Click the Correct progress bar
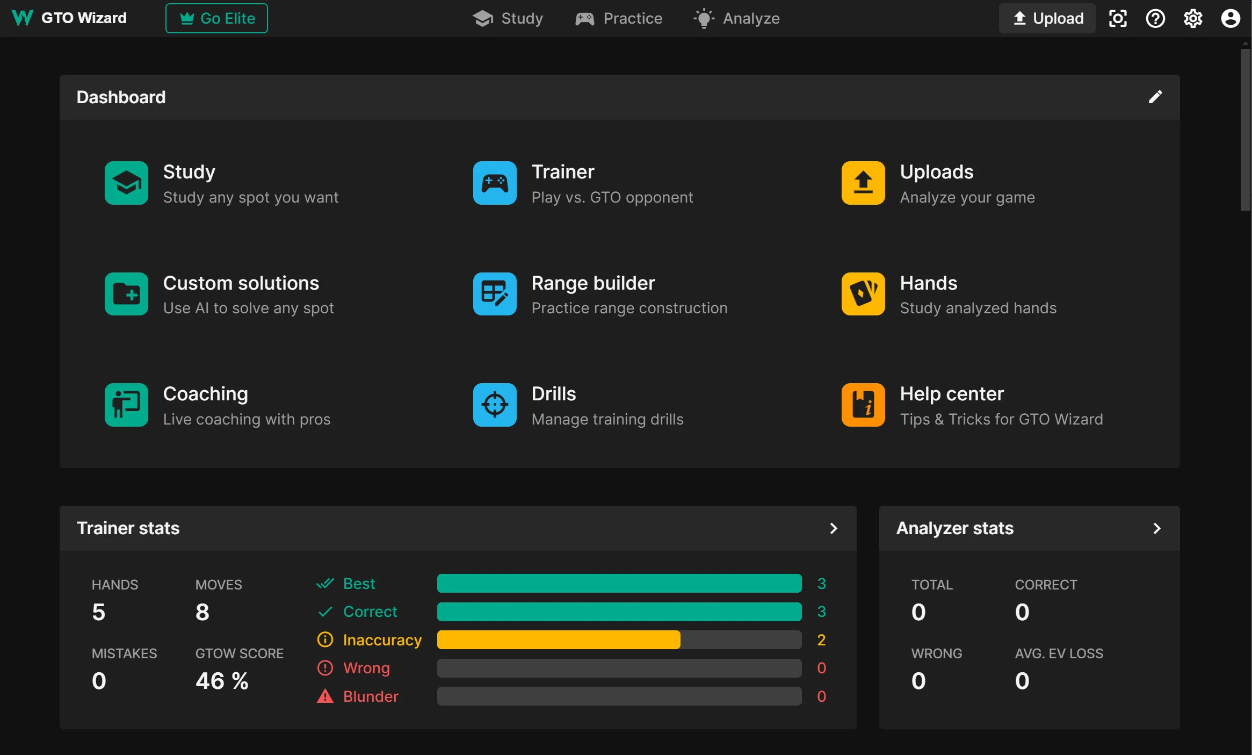This screenshot has width=1252, height=755. [619, 612]
